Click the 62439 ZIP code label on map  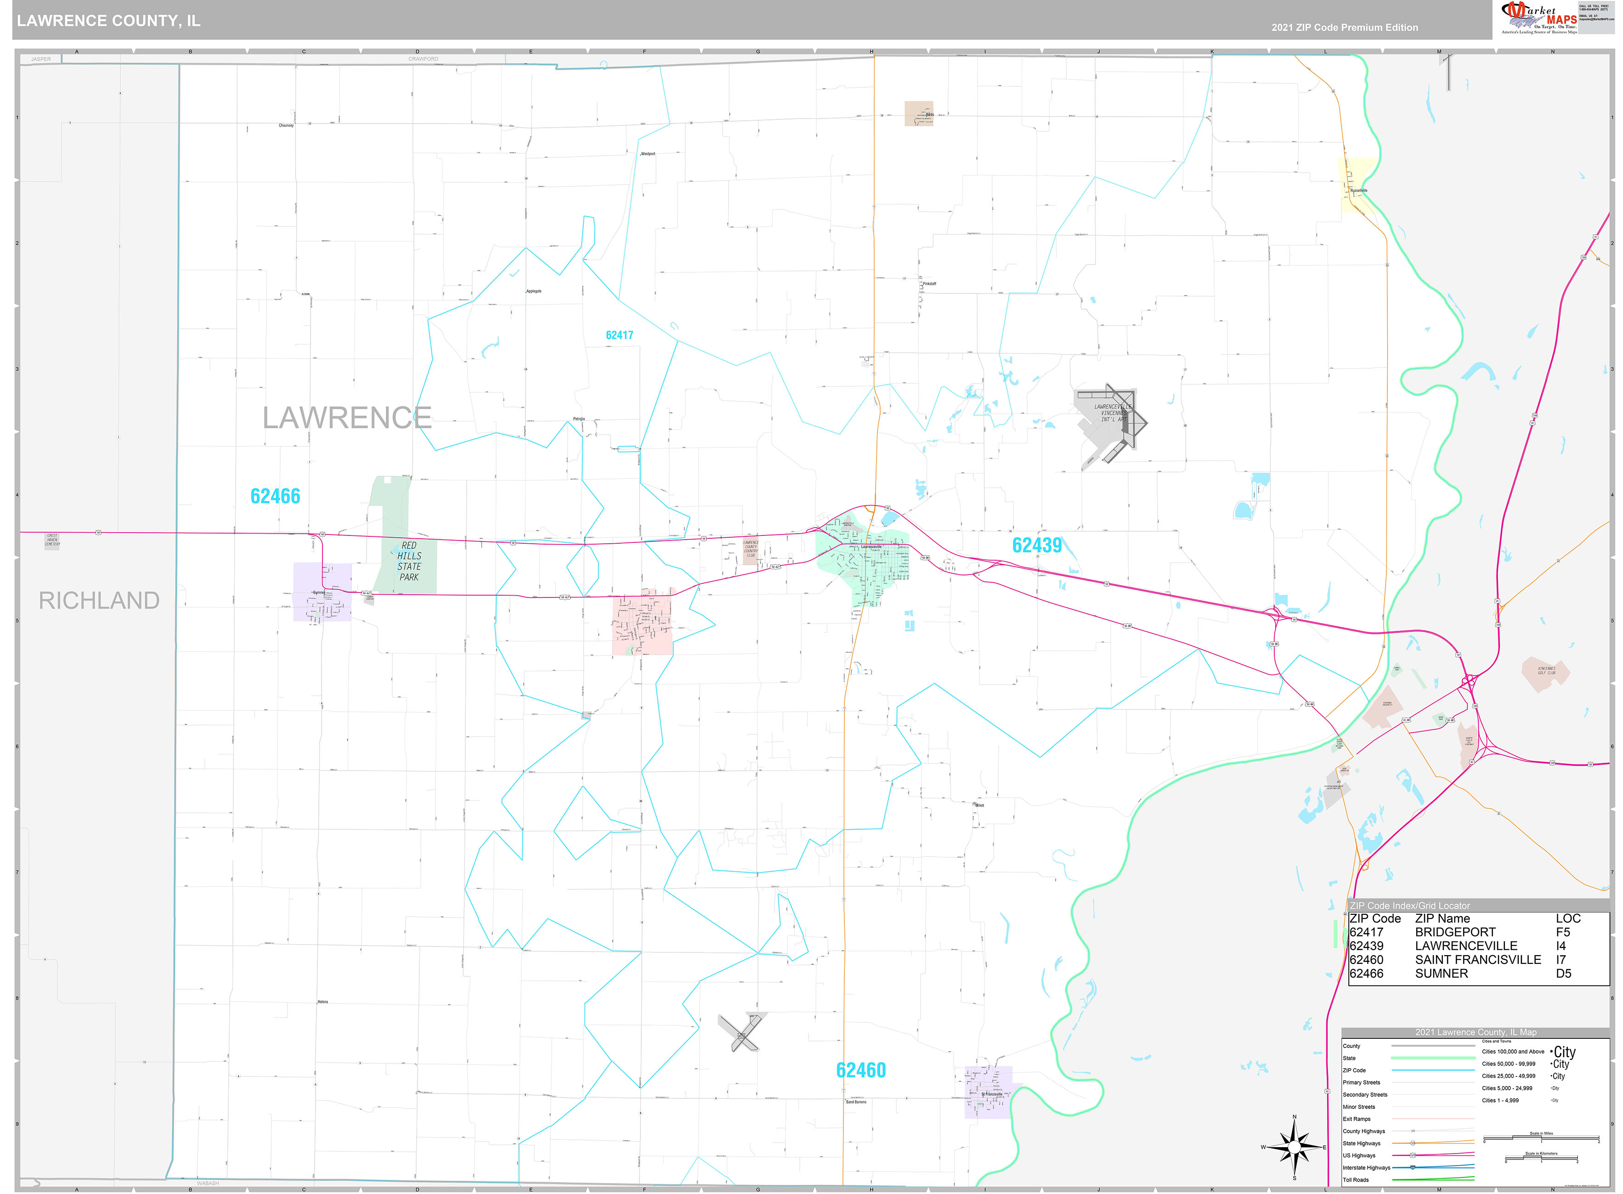pyautogui.click(x=1037, y=546)
